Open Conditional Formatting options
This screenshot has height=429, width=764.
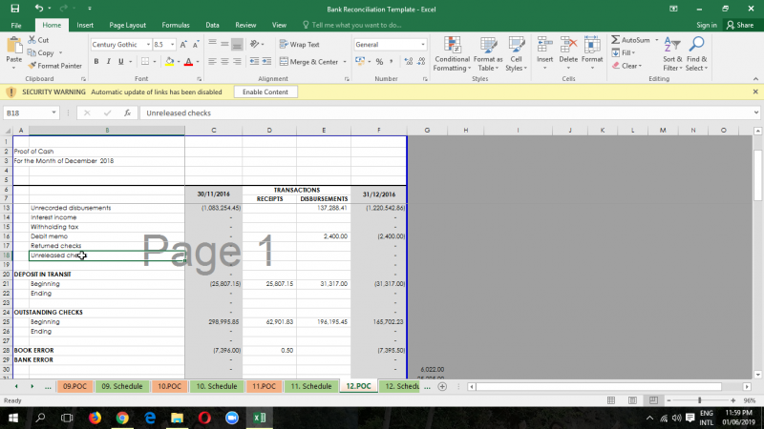[x=452, y=53]
